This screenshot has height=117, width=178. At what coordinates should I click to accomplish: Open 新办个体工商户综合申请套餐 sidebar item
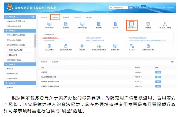coord(16,35)
